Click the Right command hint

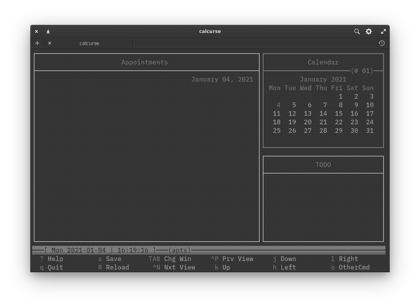[348, 259]
